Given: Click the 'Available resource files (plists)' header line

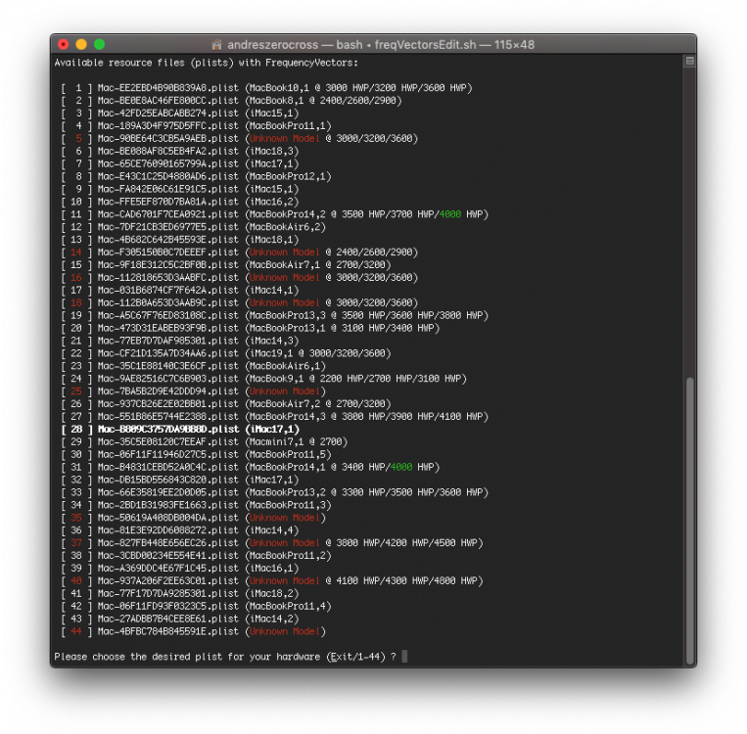Looking at the screenshot, I should pyautogui.click(x=206, y=63).
